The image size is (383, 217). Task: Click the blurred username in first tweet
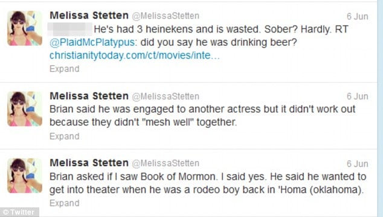[70, 29]
